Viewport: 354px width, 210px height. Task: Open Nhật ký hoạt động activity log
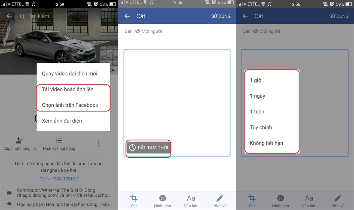[59, 144]
